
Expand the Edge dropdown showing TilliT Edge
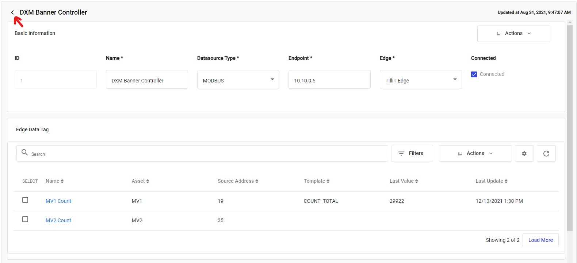pos(455,80)
